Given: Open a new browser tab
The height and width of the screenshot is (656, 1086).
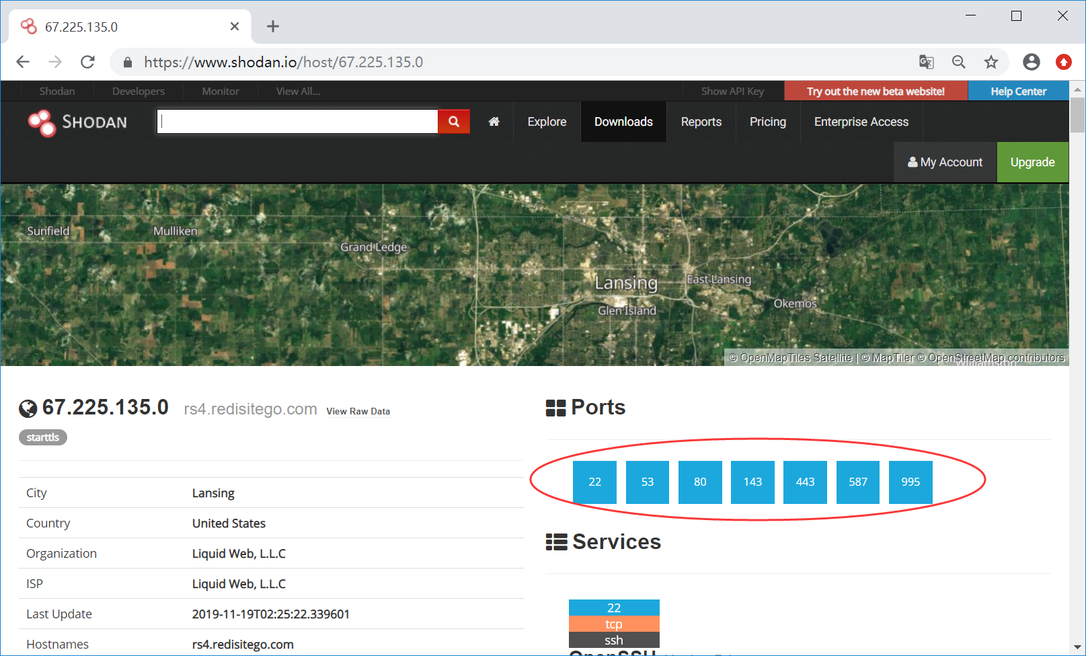Looking at the screenshot, I should [272, 26].
